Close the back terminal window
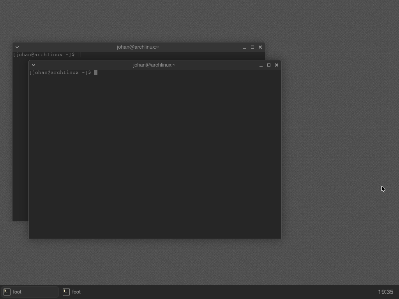 260,47
